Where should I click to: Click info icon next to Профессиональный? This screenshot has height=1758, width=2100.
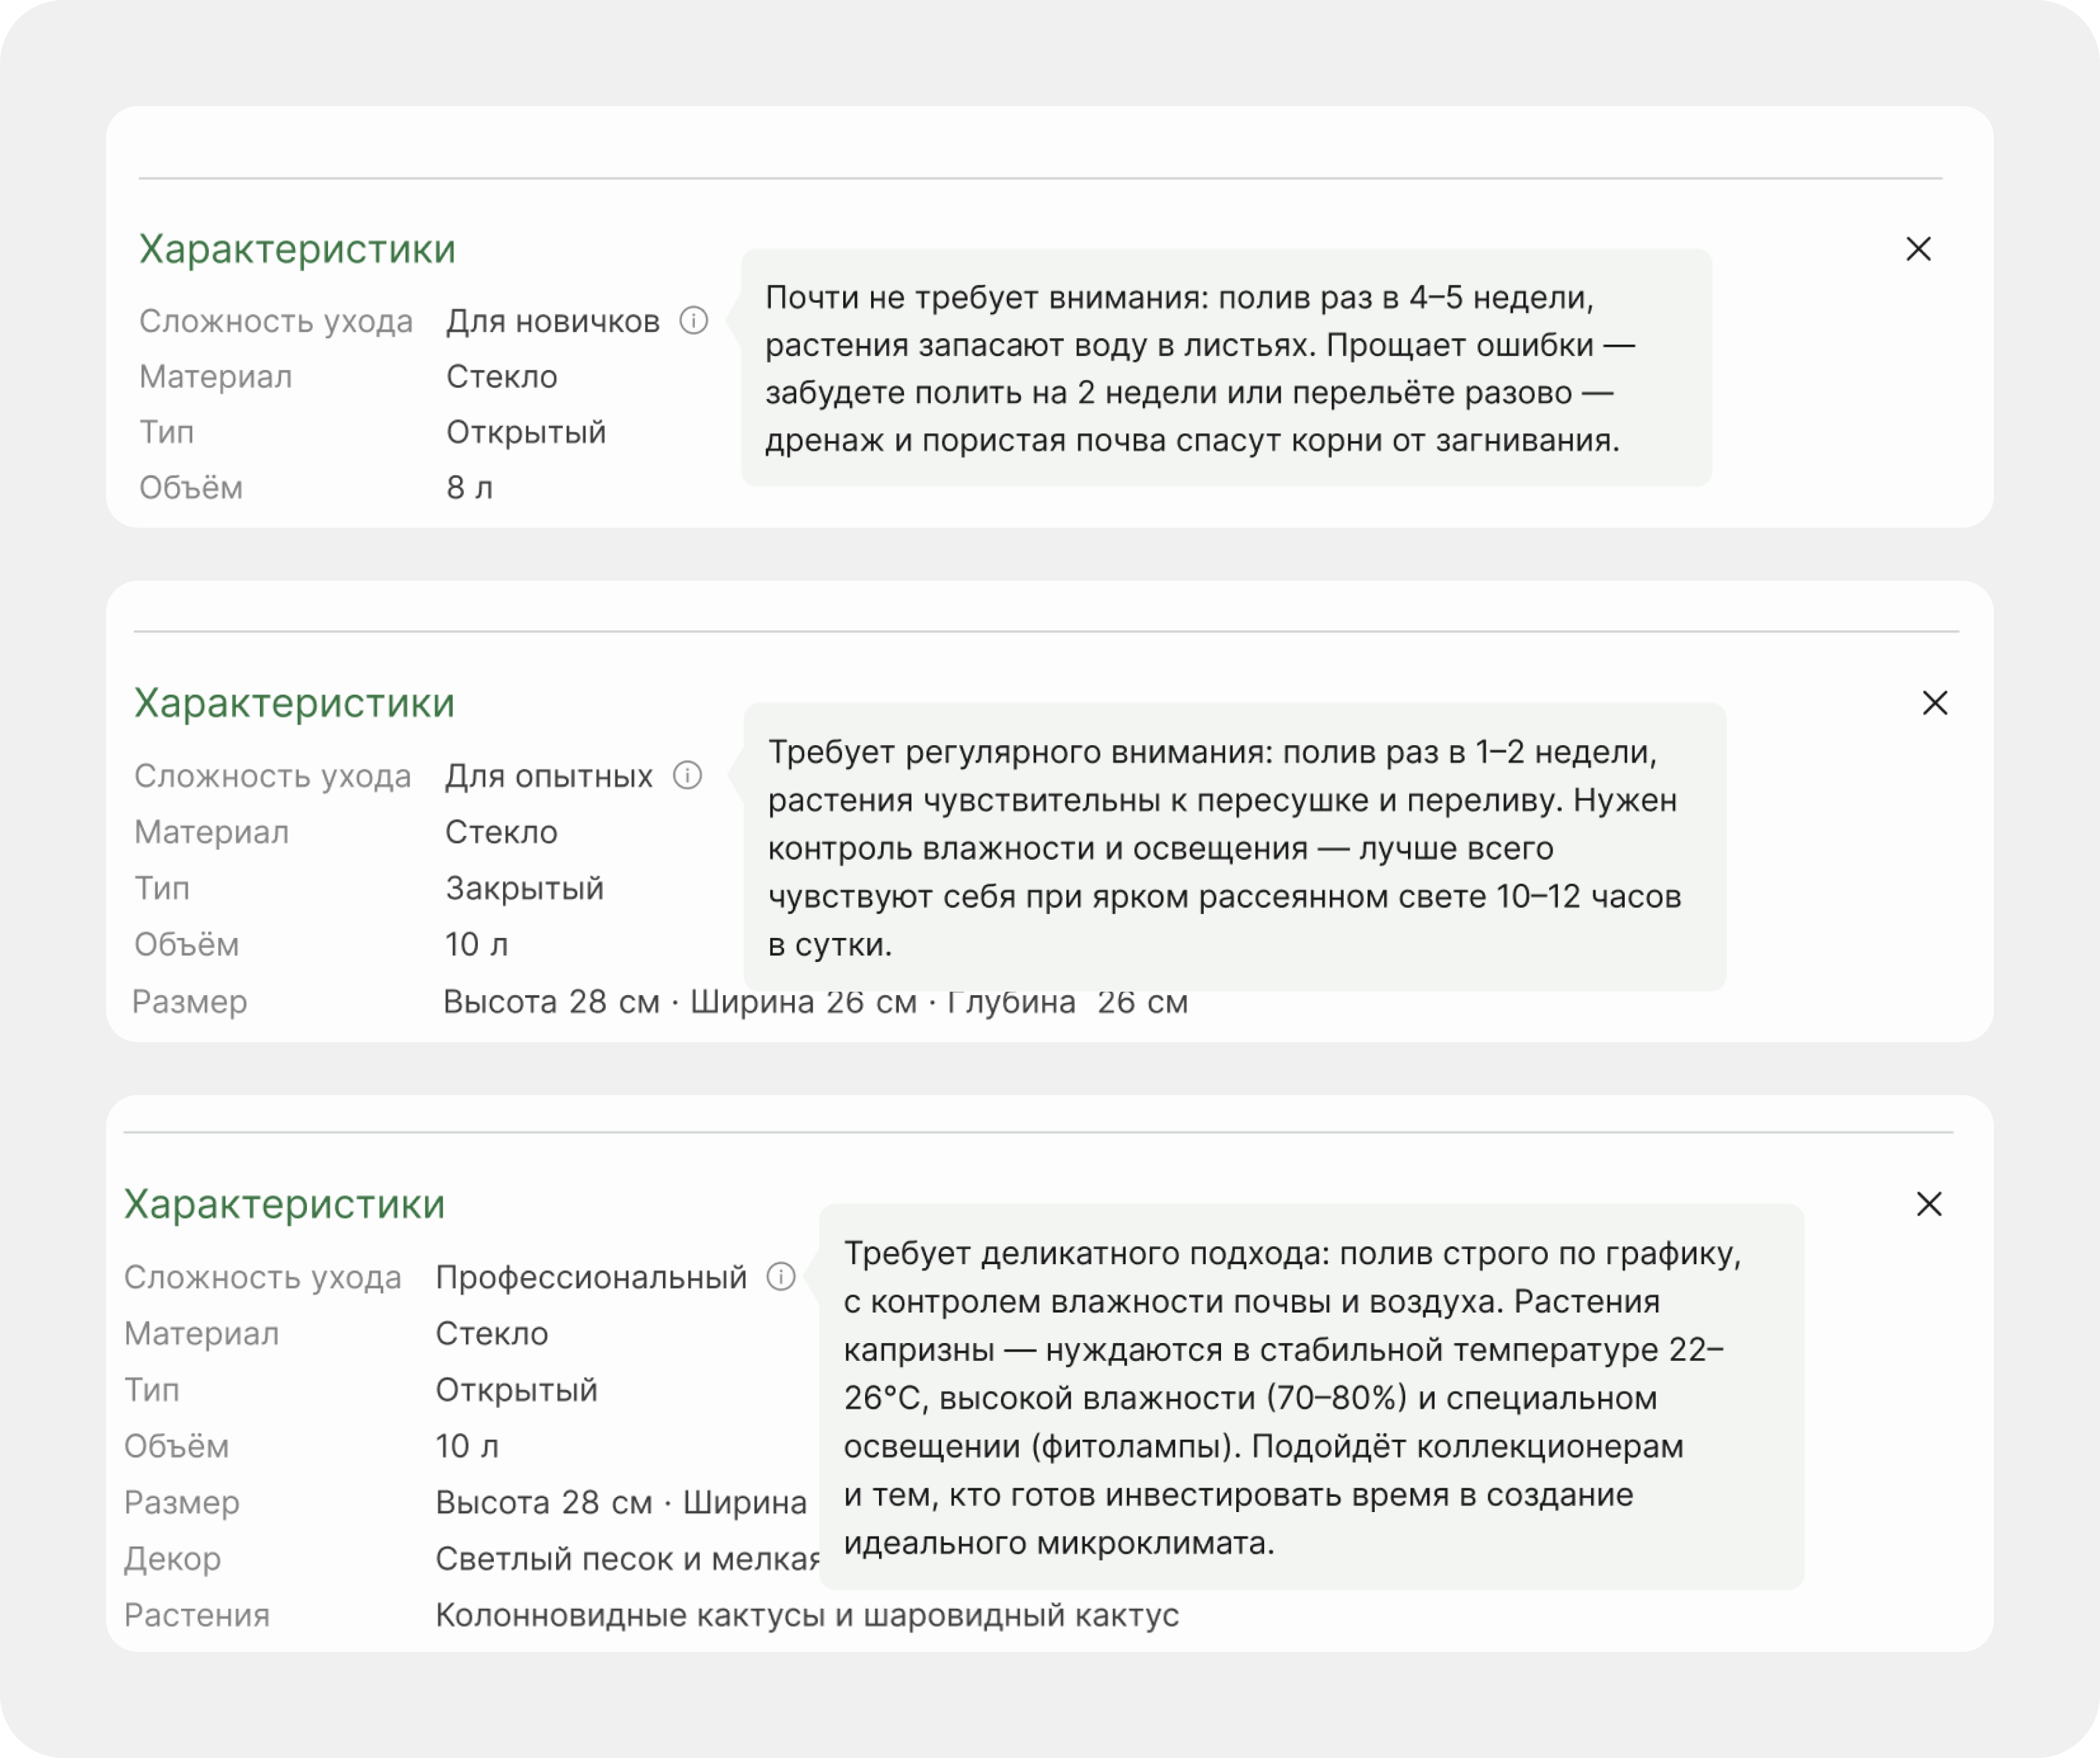(x=781, y=1276)
